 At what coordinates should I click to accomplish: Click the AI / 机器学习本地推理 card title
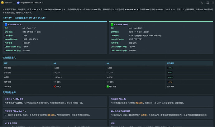[x=120, y=111]
